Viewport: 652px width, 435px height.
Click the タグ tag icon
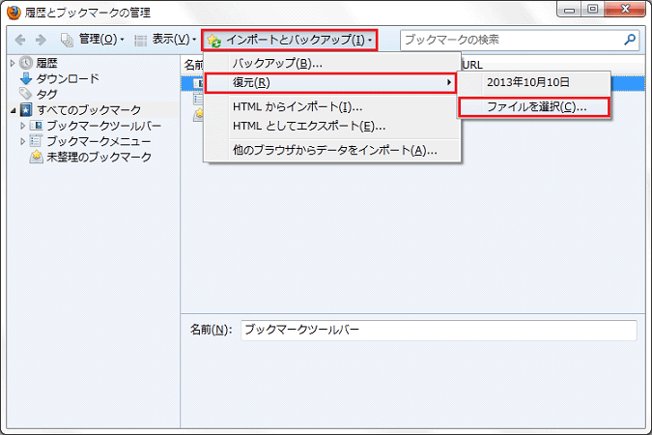(x=26, y=94)
